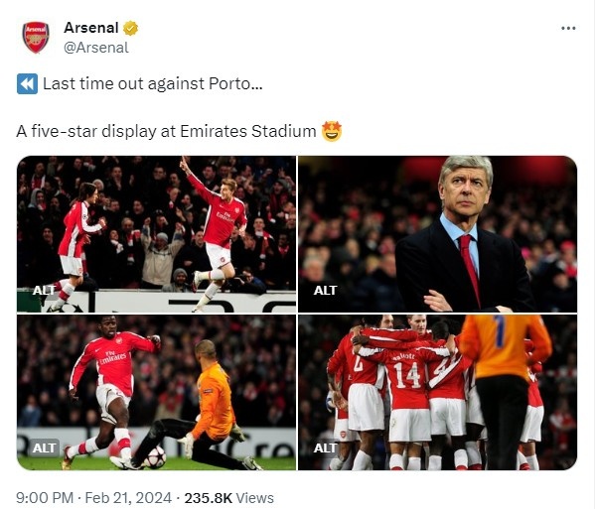Open the Arsenal profile avatar
The image size is (598, 509).
[x=36, y=37]
